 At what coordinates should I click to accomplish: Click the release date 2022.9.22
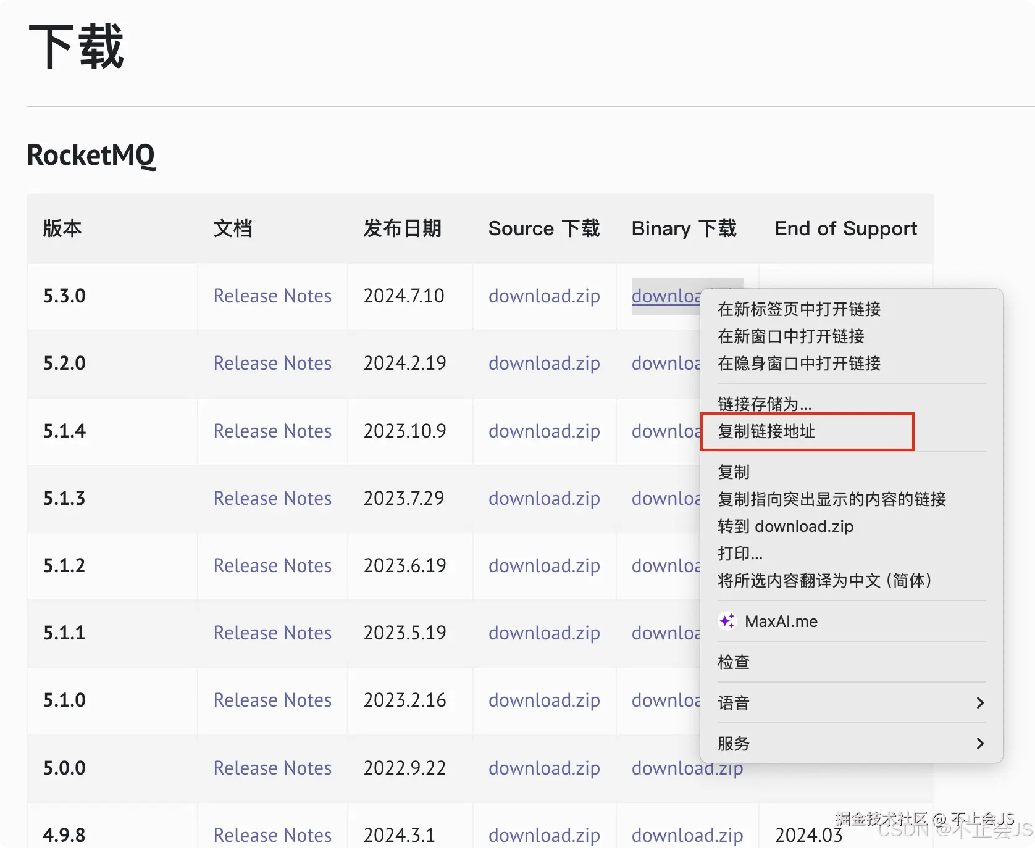[405, 768]
